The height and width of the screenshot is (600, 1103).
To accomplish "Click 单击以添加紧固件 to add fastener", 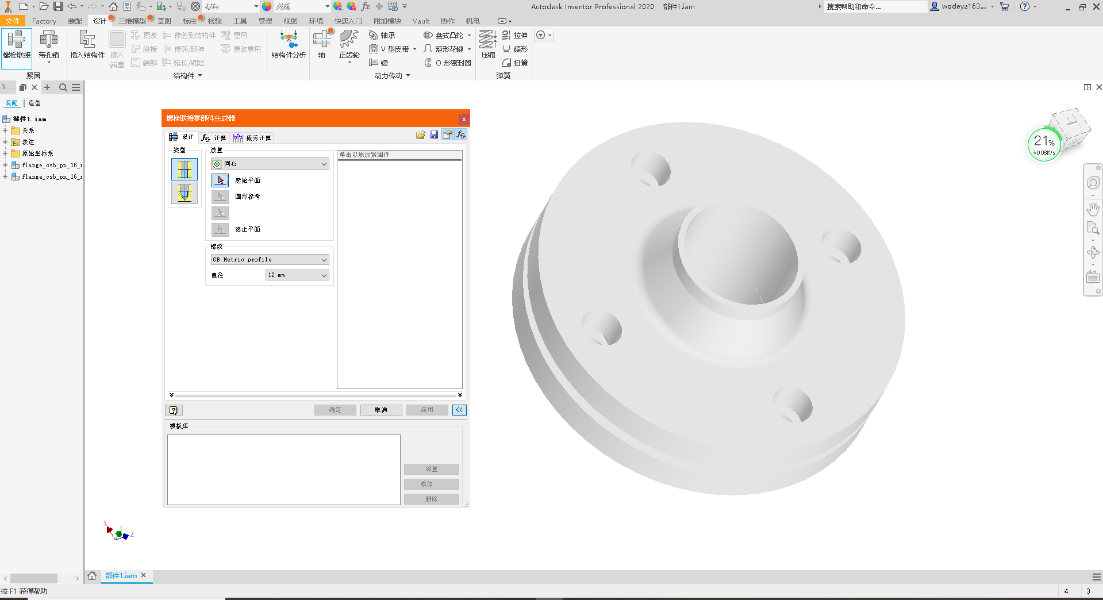I will [399, 155].
